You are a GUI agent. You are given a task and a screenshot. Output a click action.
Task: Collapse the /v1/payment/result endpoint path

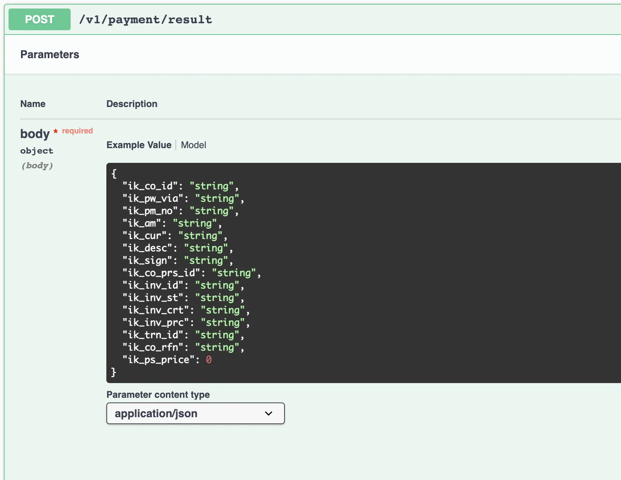146,19
